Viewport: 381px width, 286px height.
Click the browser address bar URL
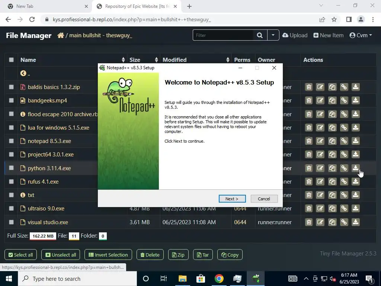click(x=132, y=19)
